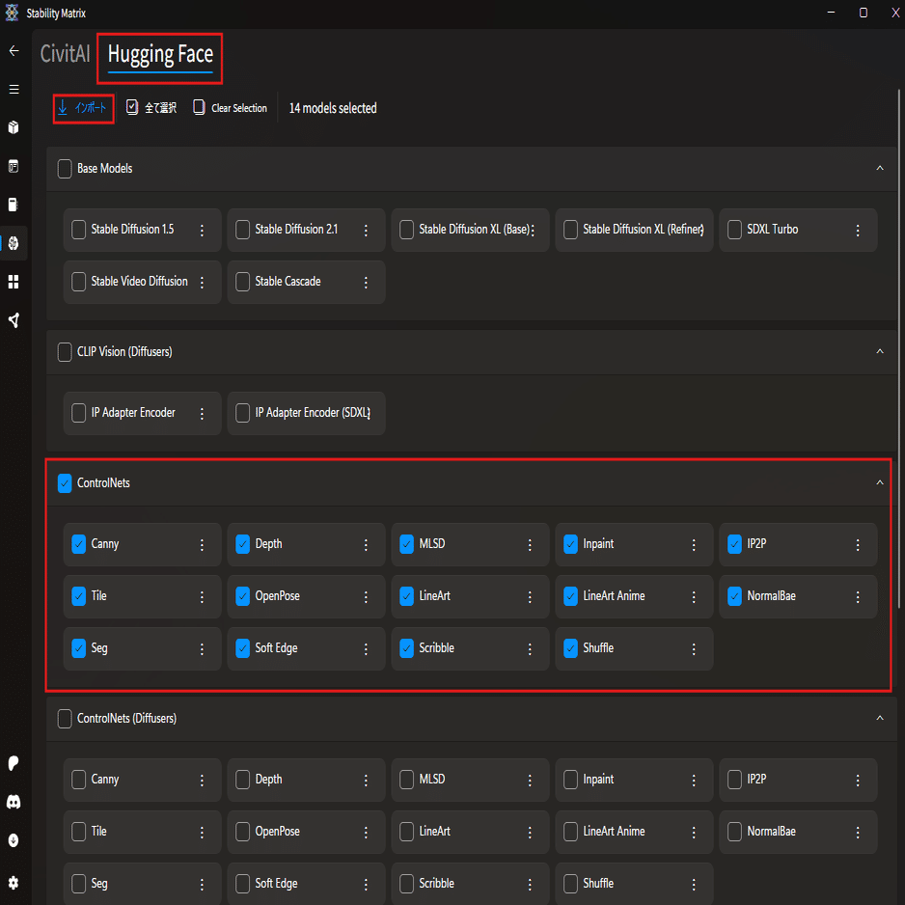905x905 pixels.
Task: Switch to the CivitAI tab
Action: tap(66, 54)
